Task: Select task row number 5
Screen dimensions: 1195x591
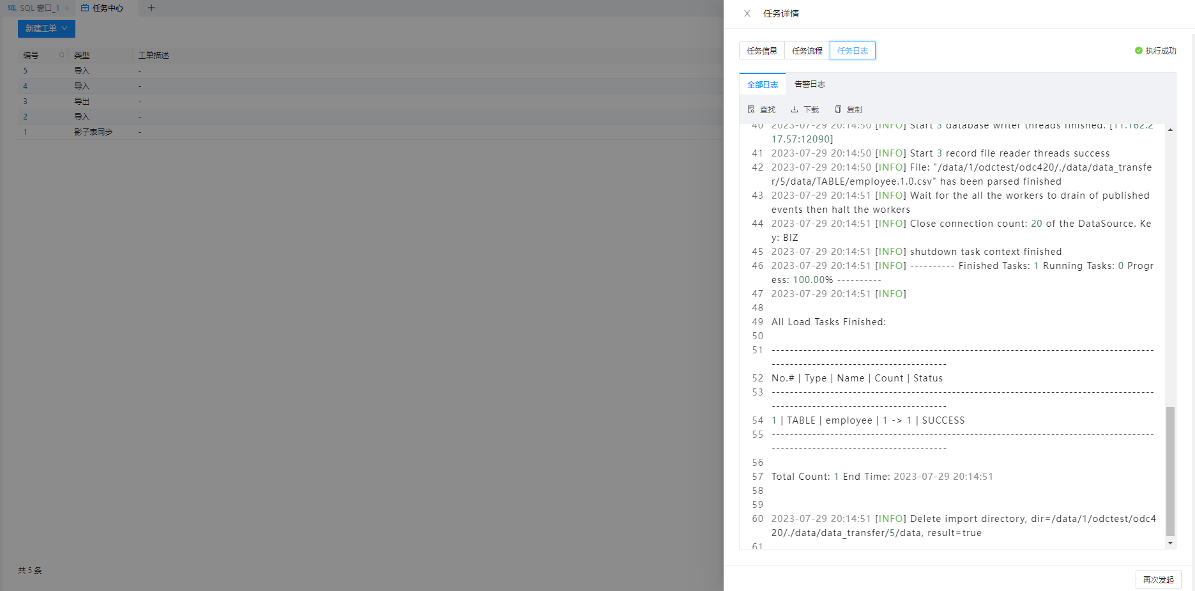Action: click(370, 71)
